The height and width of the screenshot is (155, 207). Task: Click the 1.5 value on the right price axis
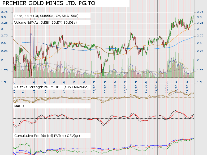tap(199, 82)
